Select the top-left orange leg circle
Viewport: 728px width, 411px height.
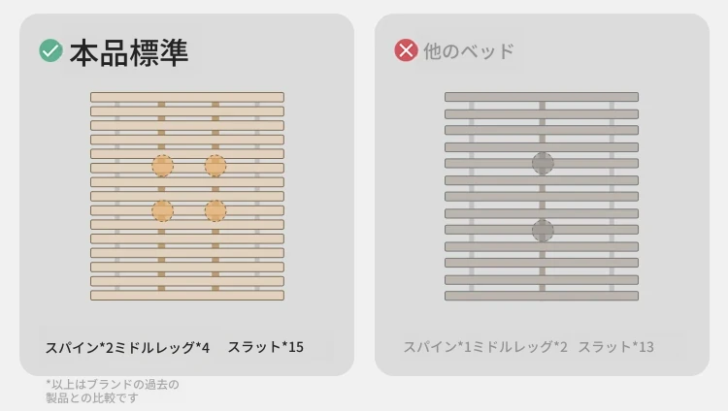tap(162, 166)
